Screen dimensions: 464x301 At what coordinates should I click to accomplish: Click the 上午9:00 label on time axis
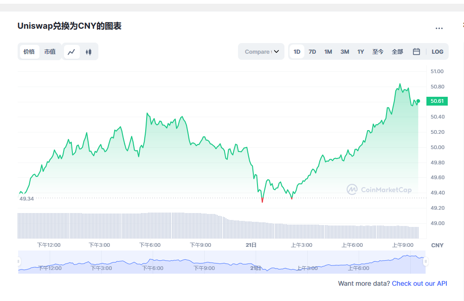point(402,245)
